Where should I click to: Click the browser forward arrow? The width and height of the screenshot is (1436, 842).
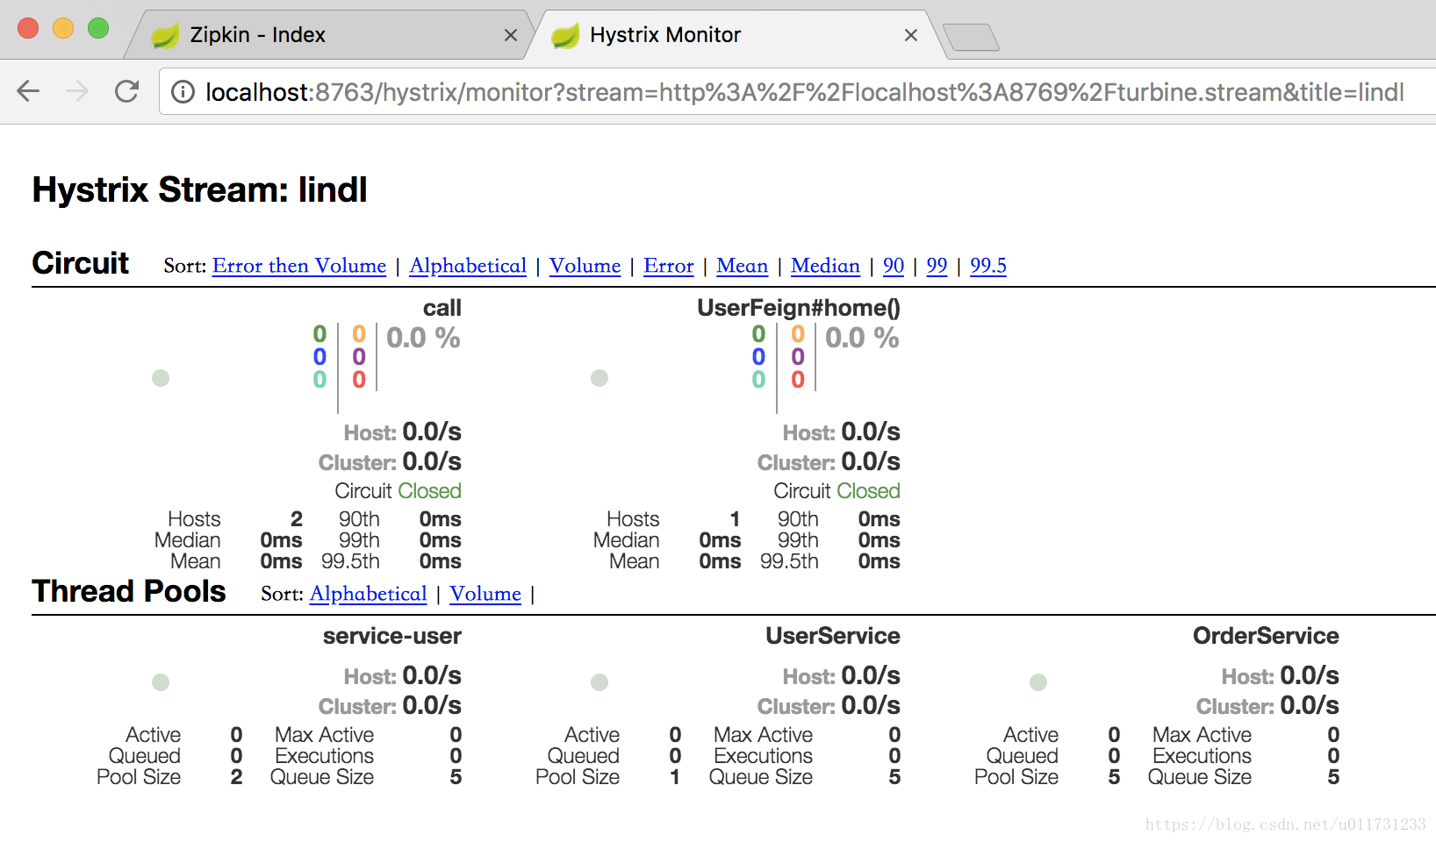77,91
